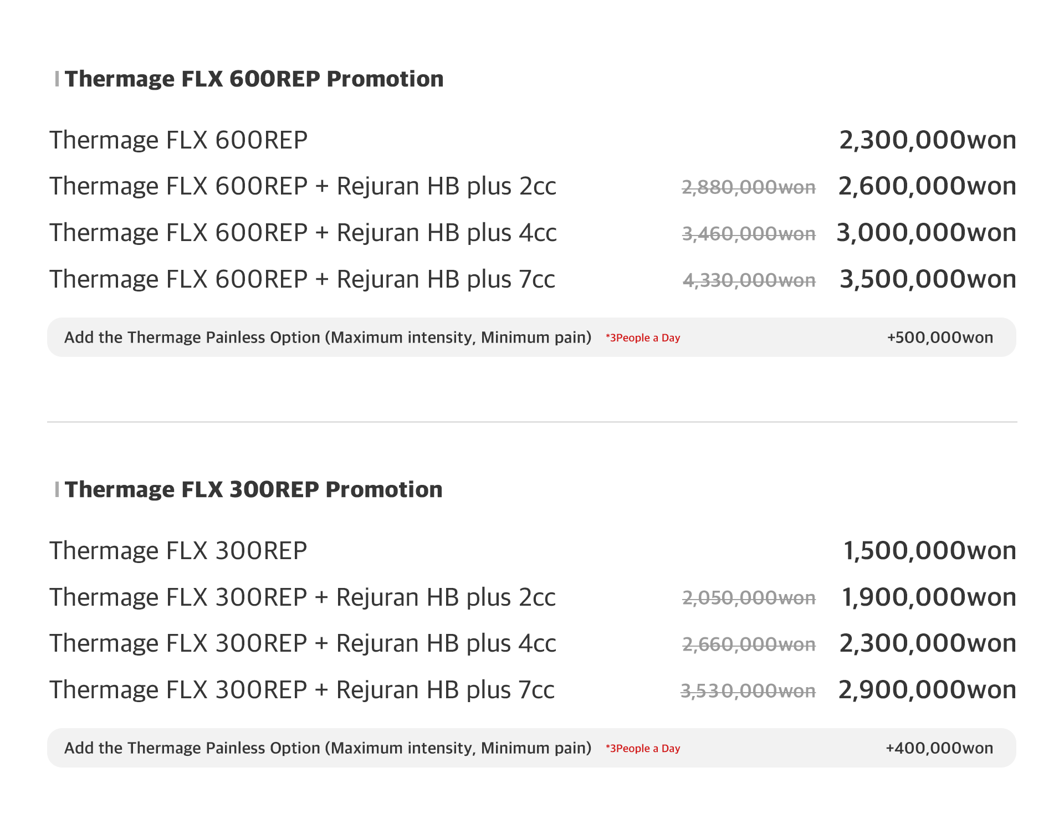Click the strikethrough 2,880,000won price
The height and width of the screenshot is (834, 1064).
click(x=749, y=188)
